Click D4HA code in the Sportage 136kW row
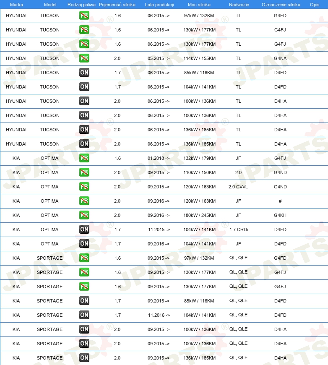328x365 pixels. [280, 358]
